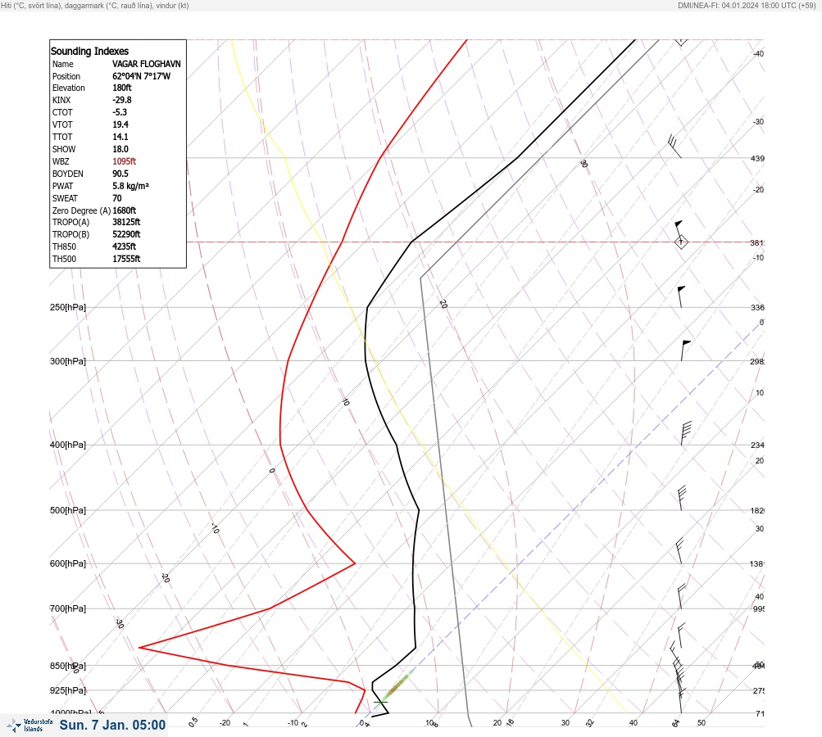Click the 850[hPa] pressure label

[68, 666]
